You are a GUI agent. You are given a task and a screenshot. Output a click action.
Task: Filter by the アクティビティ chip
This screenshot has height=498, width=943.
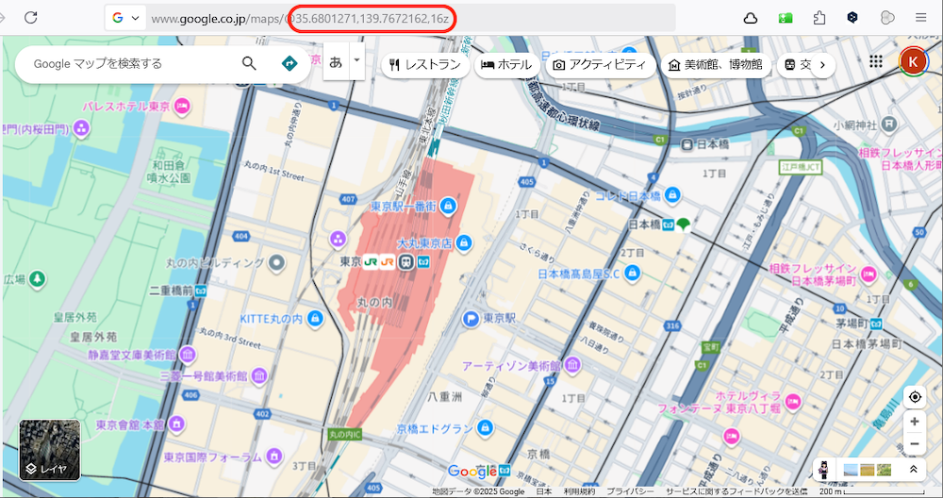point(600,64)
